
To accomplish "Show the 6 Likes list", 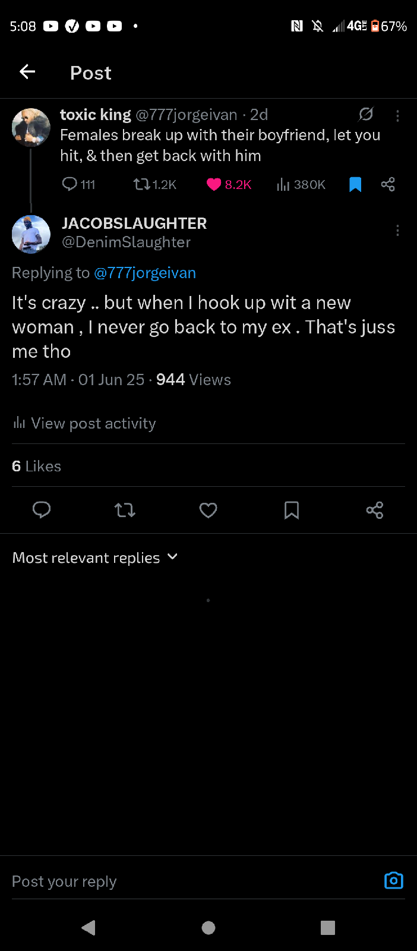I will (37, 466).
